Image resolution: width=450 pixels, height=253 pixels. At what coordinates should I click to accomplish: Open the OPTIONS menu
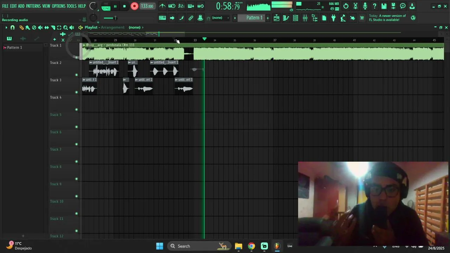(x=59, y=6)
